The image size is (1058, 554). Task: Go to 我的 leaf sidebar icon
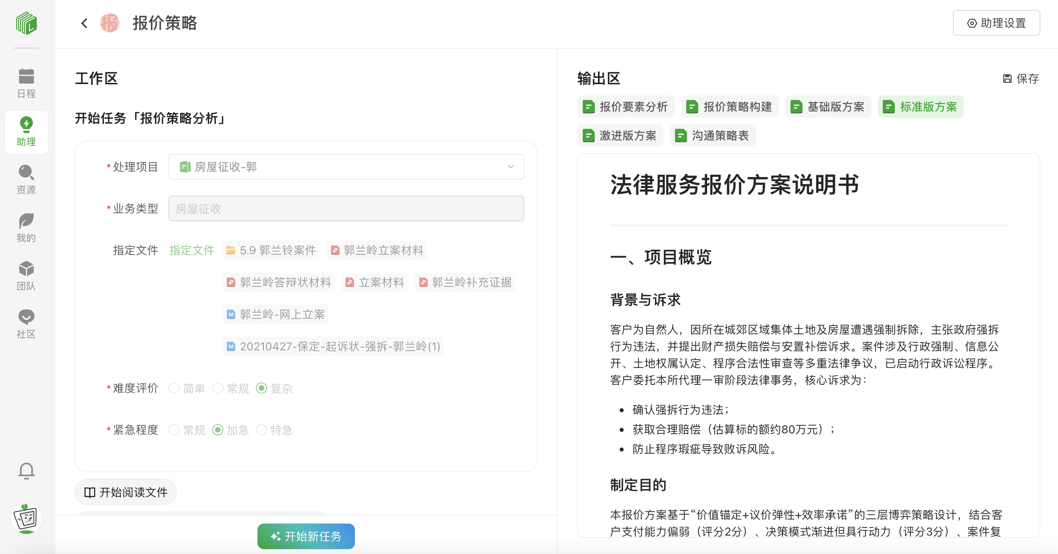tap(26, 228)
